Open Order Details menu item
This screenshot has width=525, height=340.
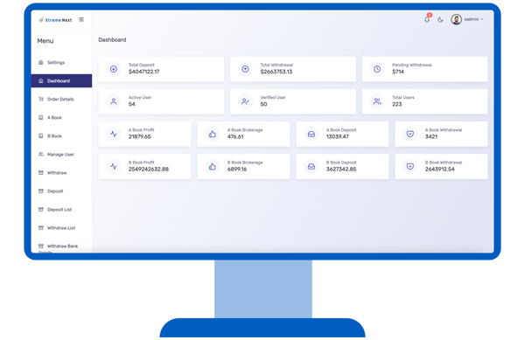coord(61,100)
